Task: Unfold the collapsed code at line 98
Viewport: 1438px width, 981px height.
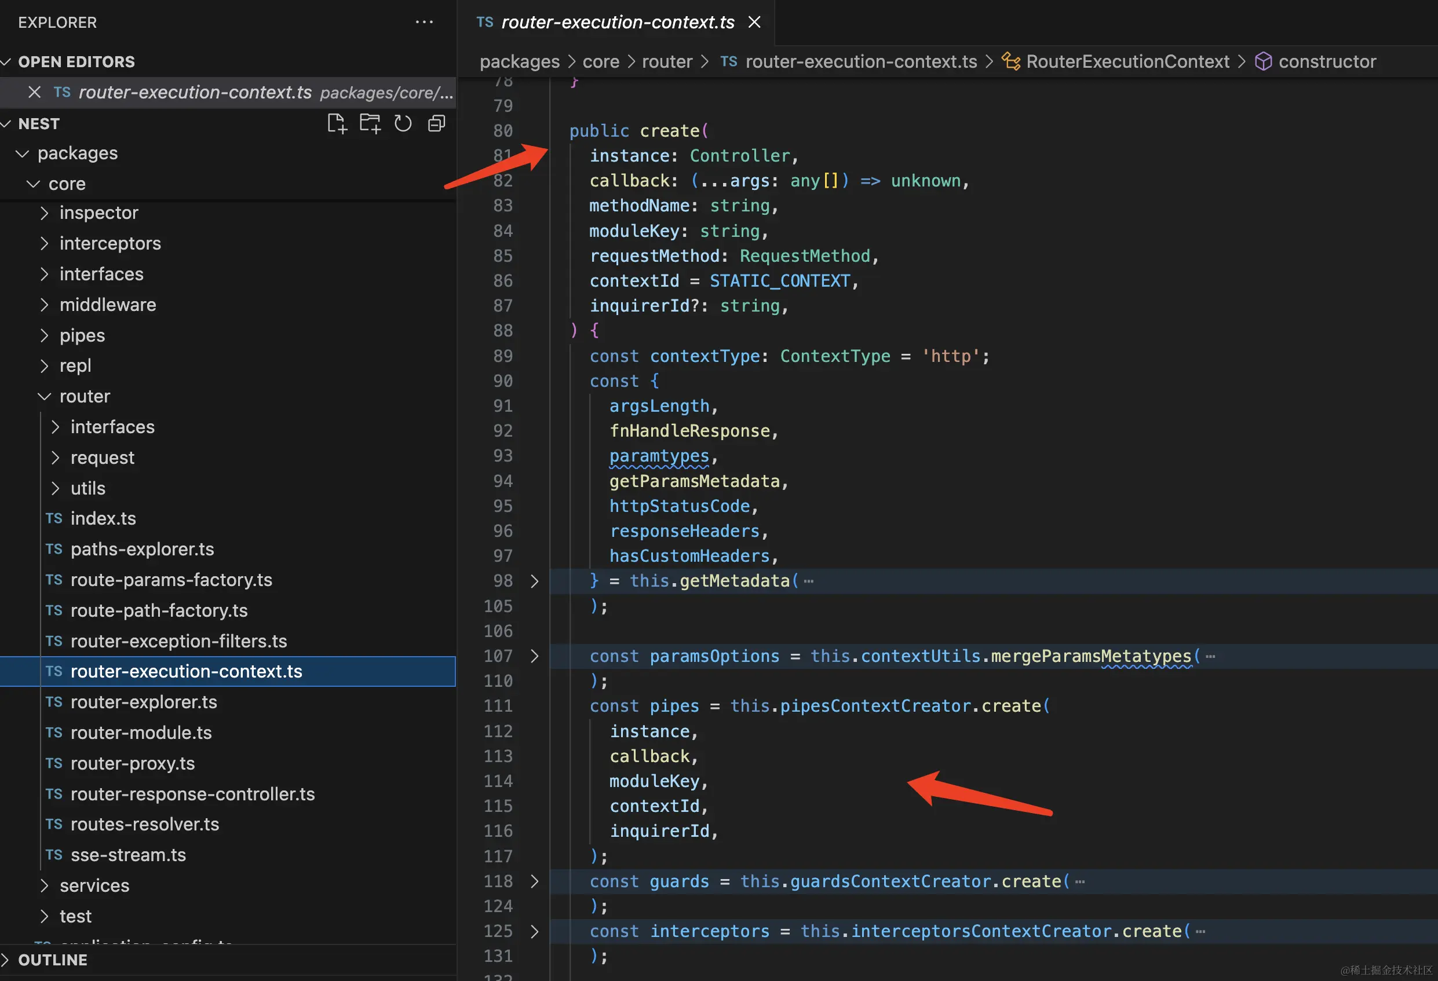Action: coord(535,581)
